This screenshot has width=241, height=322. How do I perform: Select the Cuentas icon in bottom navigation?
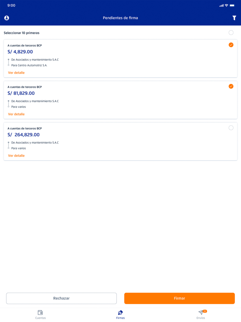pos(40,313)
